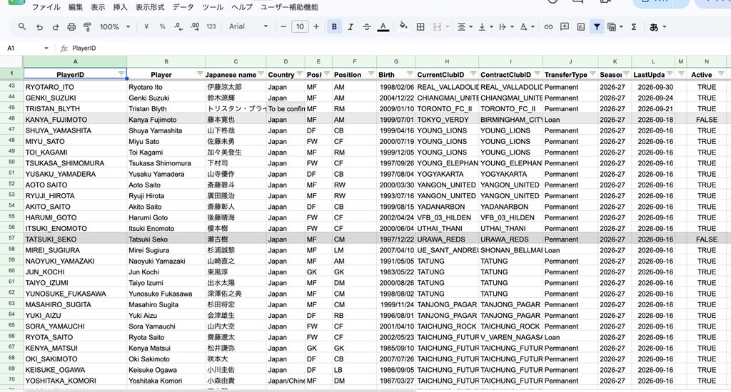
Task: Open the Birth column filter
Action: coord(410,73)
